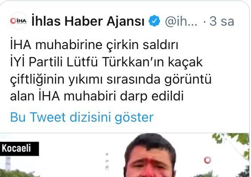The height and width of the screenshot is (177, 251).
Task: Open the İHA profile avatar
Action: click(x=19, y=21)
